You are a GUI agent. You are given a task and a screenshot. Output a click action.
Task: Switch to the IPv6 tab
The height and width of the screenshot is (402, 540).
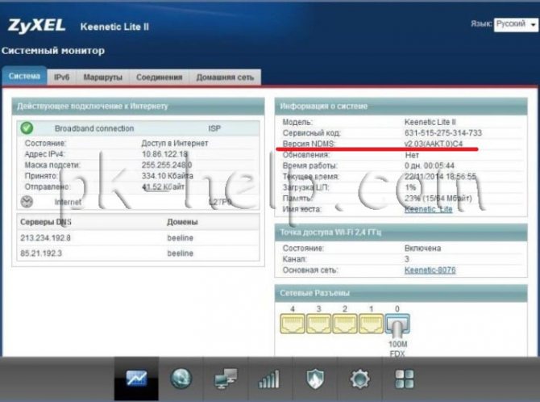click(x=61, y=77)
